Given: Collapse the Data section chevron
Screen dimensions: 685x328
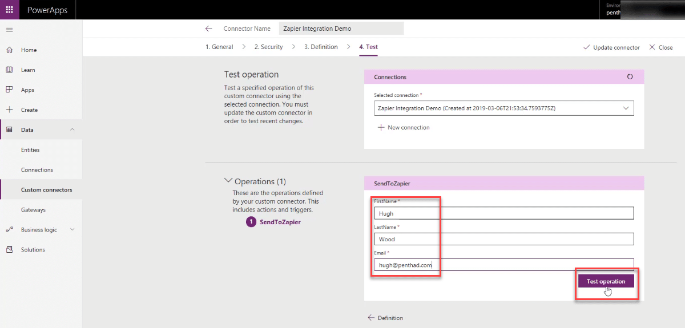Looking at the screenshot, I should click(x=72, y=130).
